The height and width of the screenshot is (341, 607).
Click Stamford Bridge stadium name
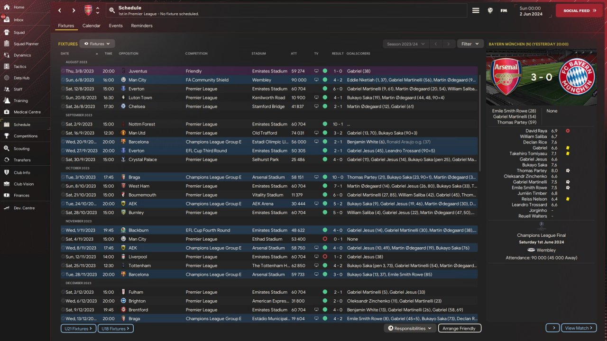[268, 107]
